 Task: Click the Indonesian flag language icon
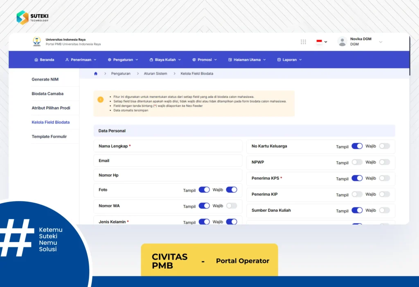coord(319,42)
